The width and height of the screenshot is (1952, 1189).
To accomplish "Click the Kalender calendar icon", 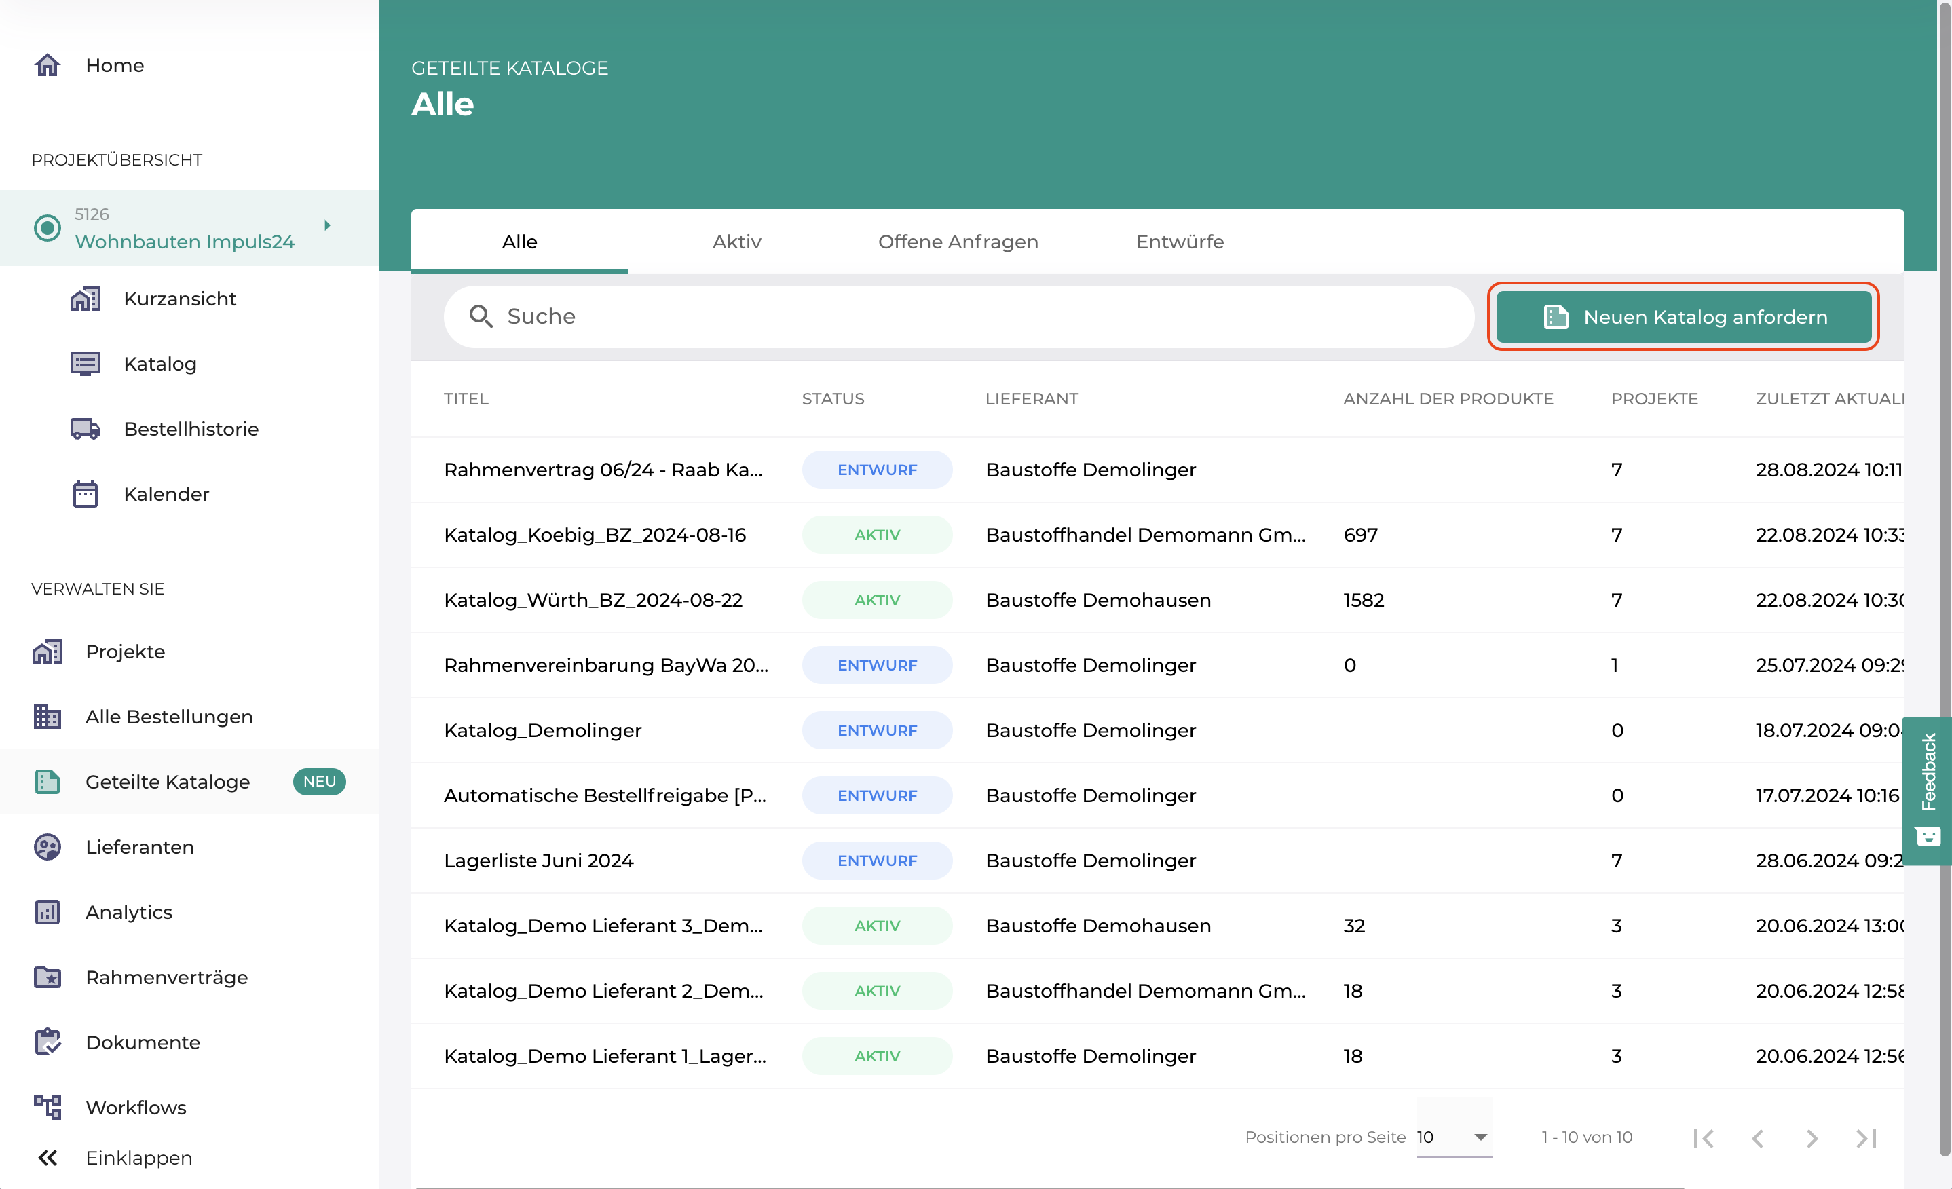I will (x=86, y=493).
